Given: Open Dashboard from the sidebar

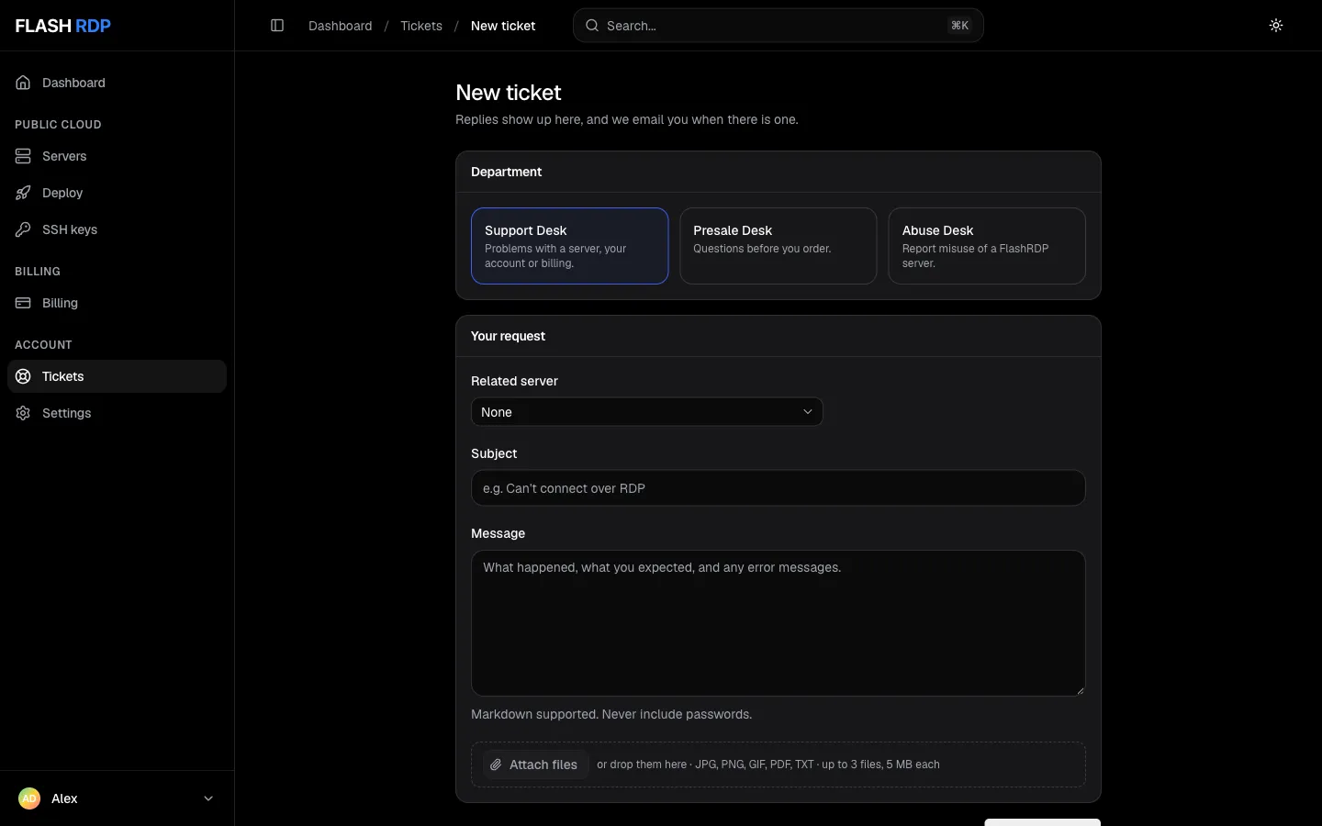Looking at the screenshot, I should (117, 83).
